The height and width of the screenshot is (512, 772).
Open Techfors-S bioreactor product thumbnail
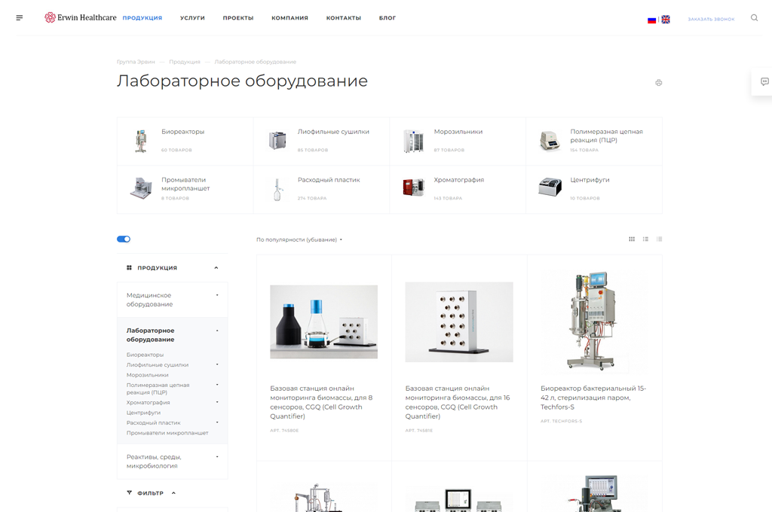[594, 322]
